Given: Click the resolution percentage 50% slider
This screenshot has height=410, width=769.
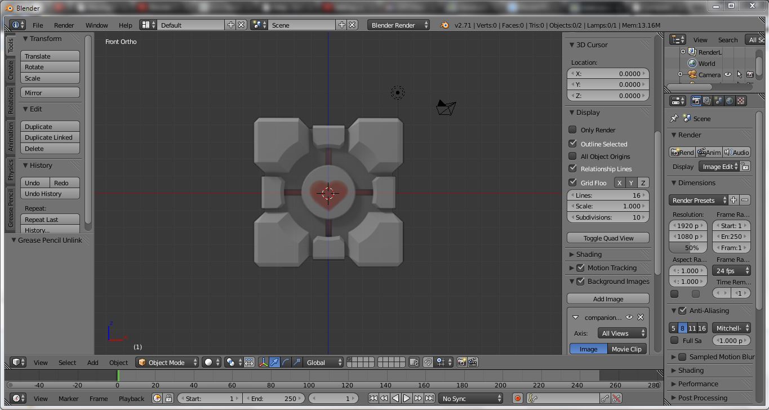Looking at the screenshot, I should 688,247.
